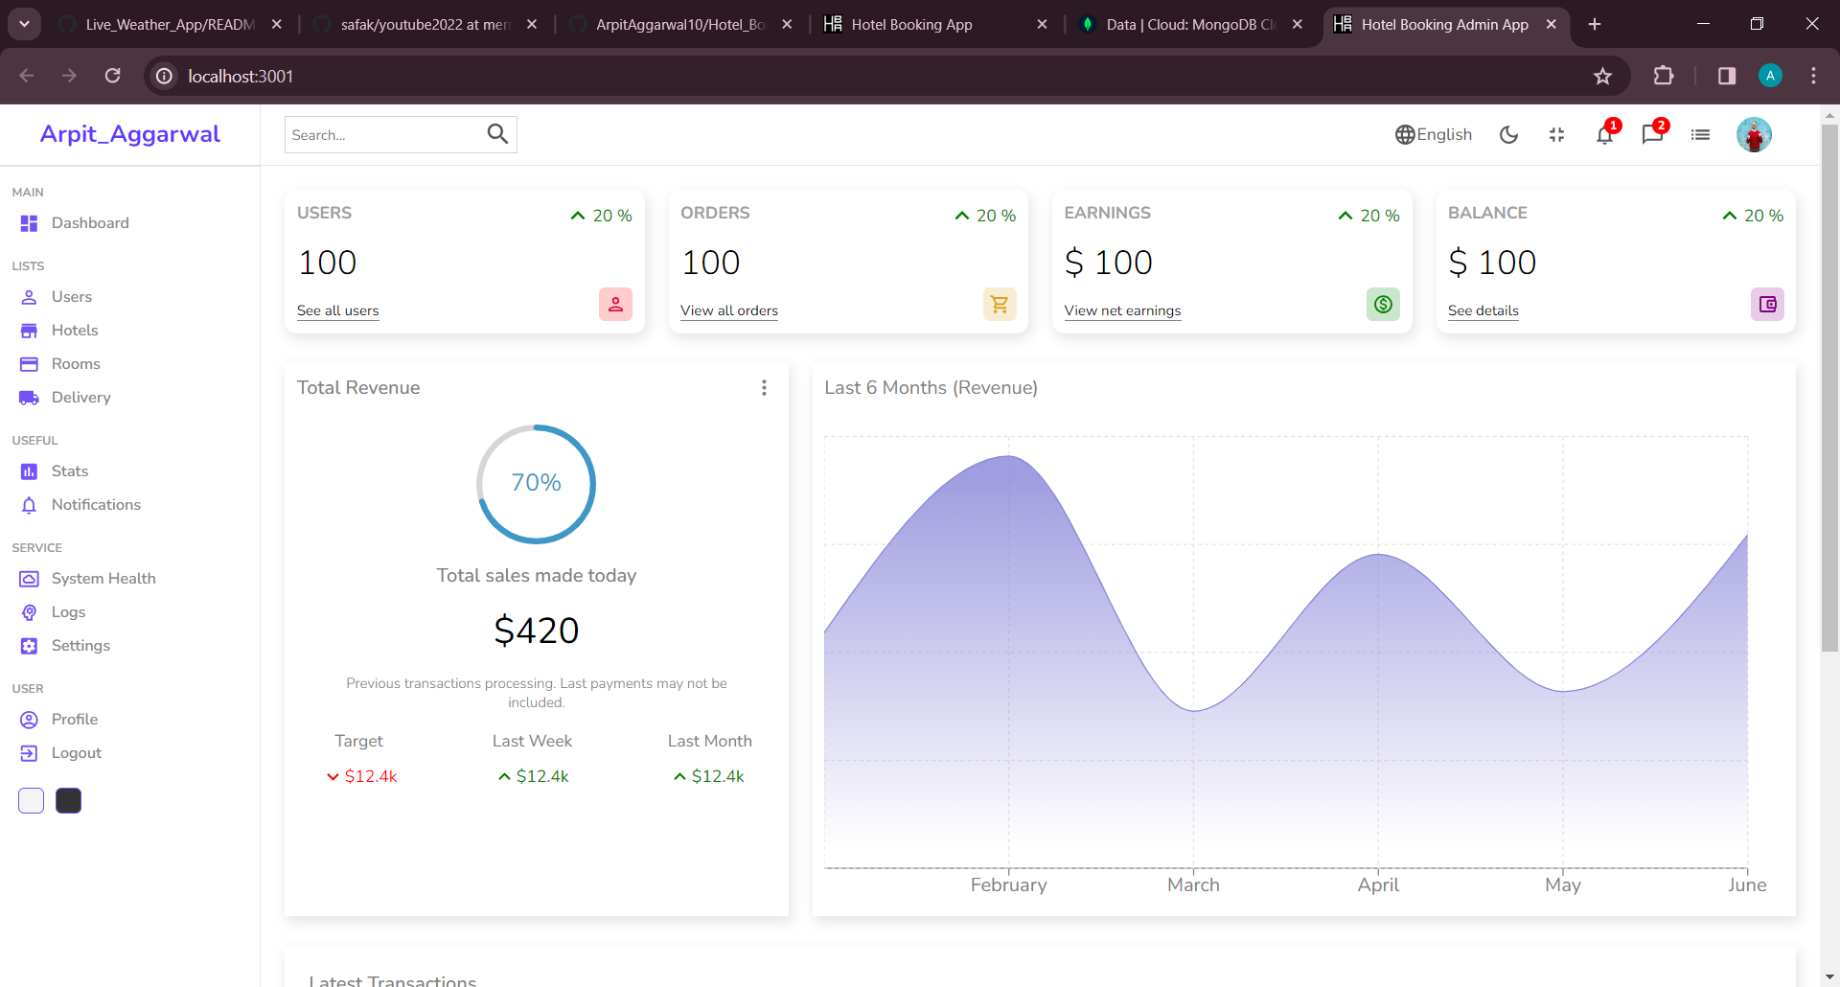1840x987 pixels.
Task: Click the Rooms card icon in sidebar
Action: 29,364
